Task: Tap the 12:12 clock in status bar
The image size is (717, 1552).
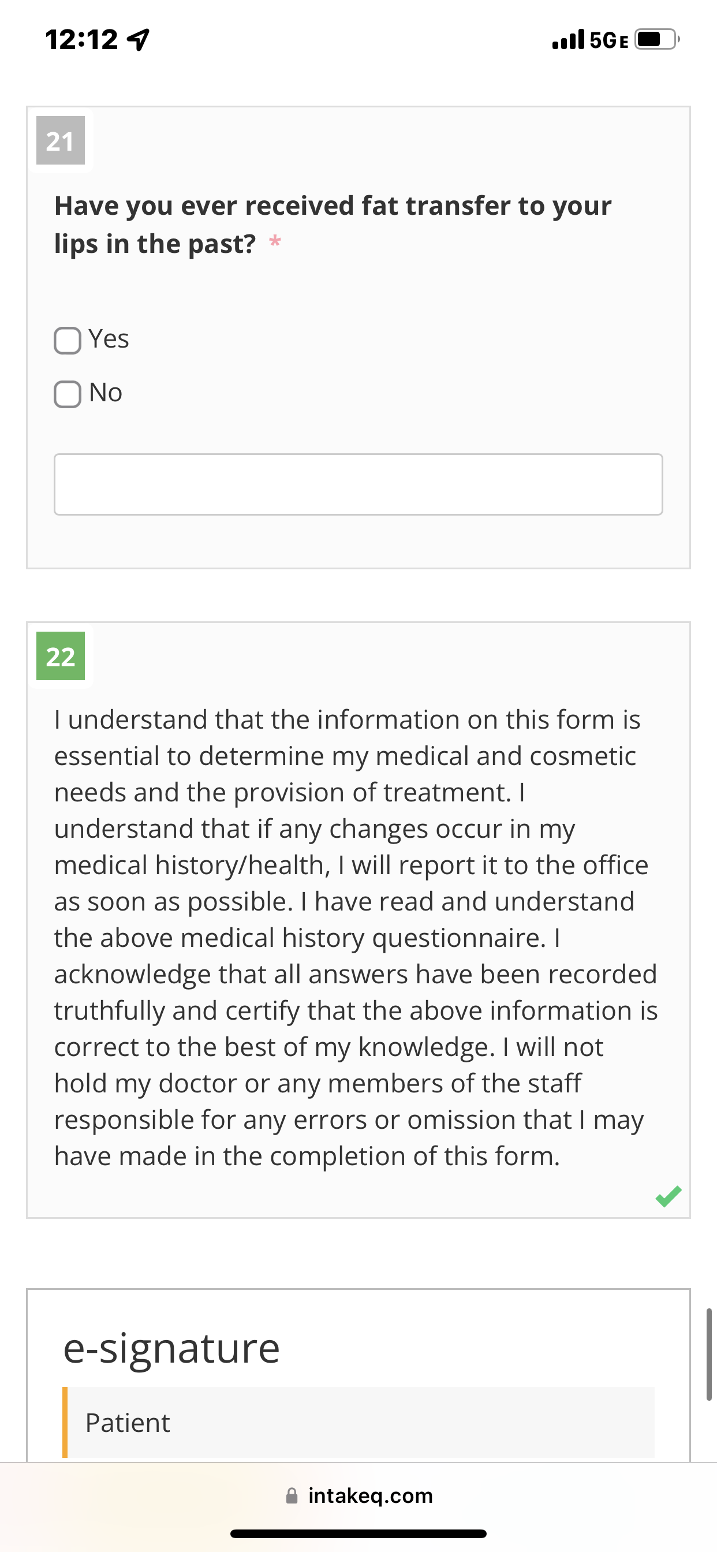Action: 81,40
